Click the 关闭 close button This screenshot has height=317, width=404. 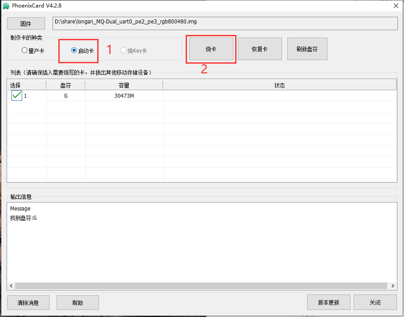pyautogui.click(x=375, y=302)
